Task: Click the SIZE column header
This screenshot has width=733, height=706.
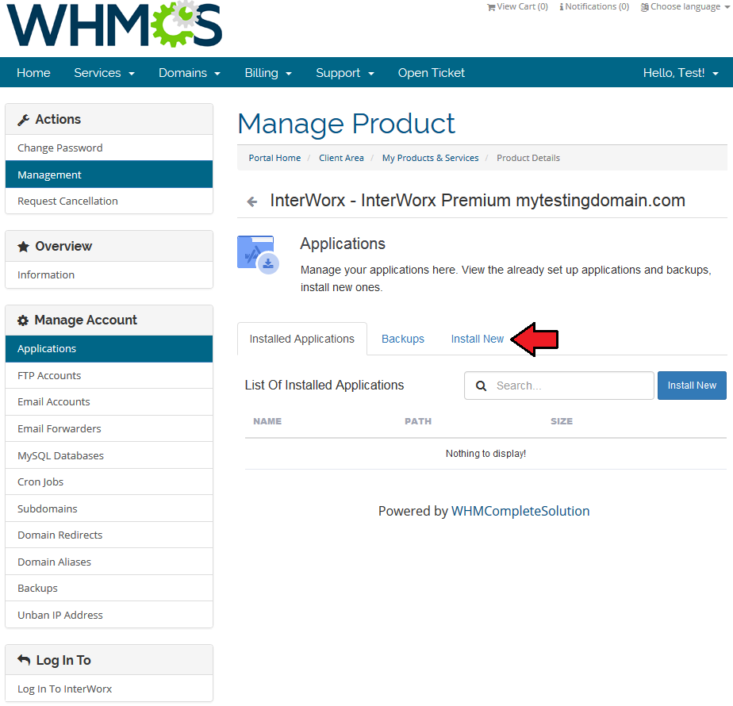Action: tap(562, 421)
